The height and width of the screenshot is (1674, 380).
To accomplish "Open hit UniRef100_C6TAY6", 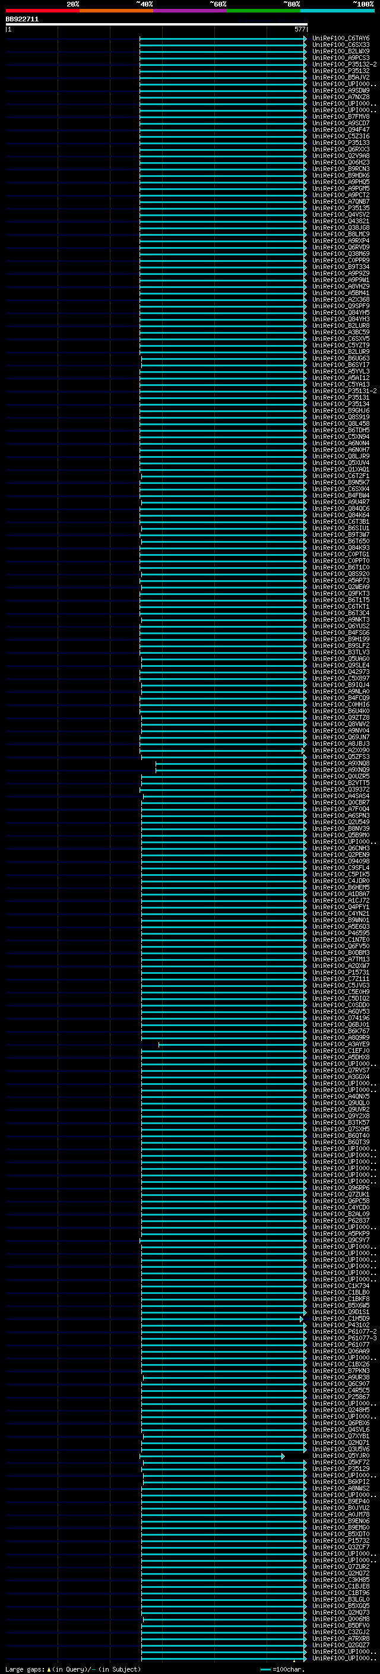I will (340, 39).
